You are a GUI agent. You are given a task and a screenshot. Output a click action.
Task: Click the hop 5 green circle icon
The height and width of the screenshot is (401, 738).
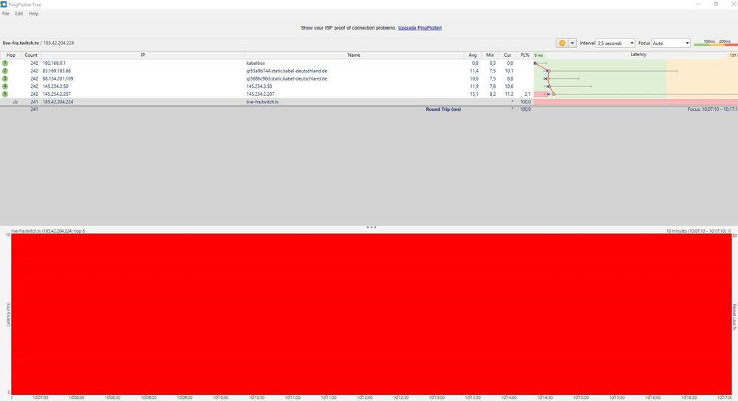pyautogui.click(x=5, y=94)
